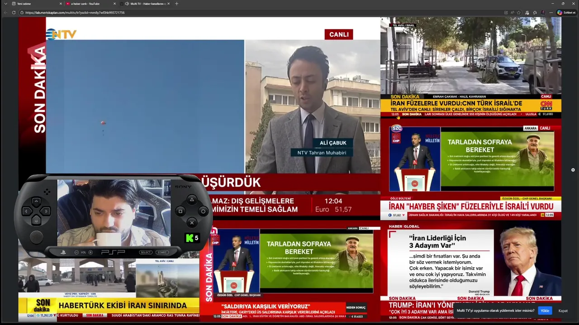
Task: Open the browser three-dot menu
Action: [x=551, y=13]
